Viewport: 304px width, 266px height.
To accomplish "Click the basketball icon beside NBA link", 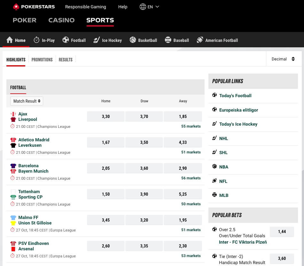I will [x=214, y=166].
